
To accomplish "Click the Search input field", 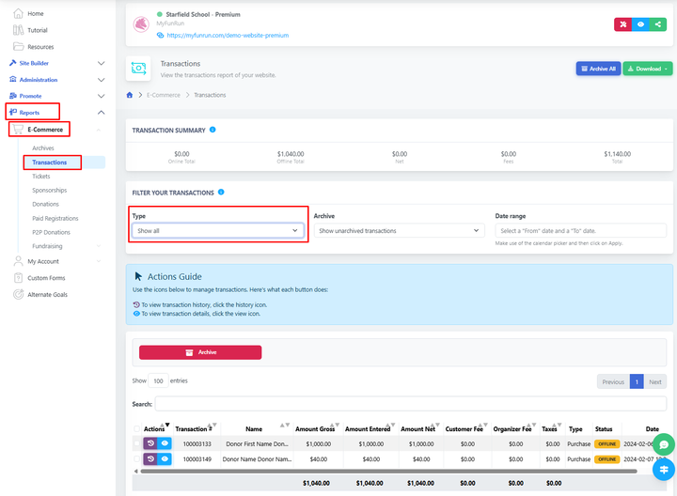I will click(411, 404).
